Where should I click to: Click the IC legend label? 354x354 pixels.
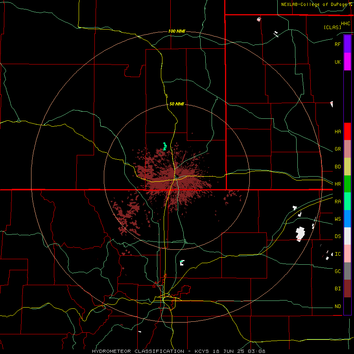coord(337,254)
